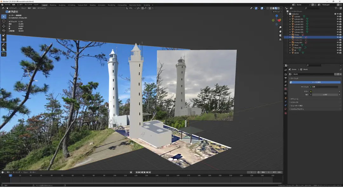Viewport: 343px width, 190px height.
Task: Expand the ボリューム panel
Action: pos(294,99)
